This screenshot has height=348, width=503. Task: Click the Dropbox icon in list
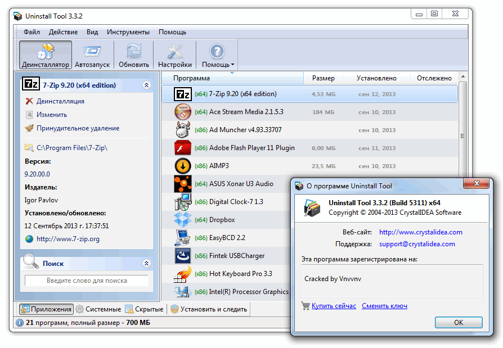coord(183,220)
